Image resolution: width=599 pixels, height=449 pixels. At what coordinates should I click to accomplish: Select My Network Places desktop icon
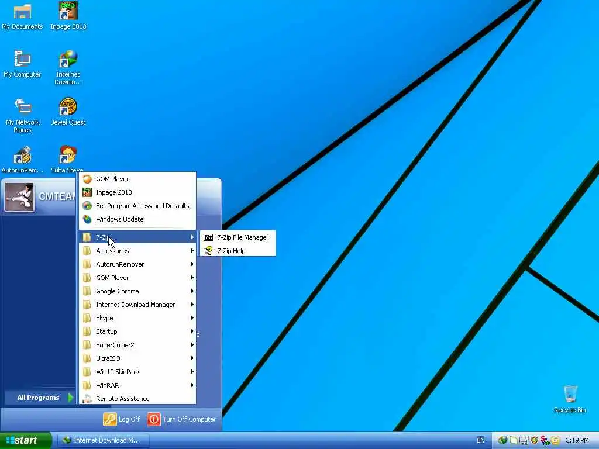coord(22,115)
